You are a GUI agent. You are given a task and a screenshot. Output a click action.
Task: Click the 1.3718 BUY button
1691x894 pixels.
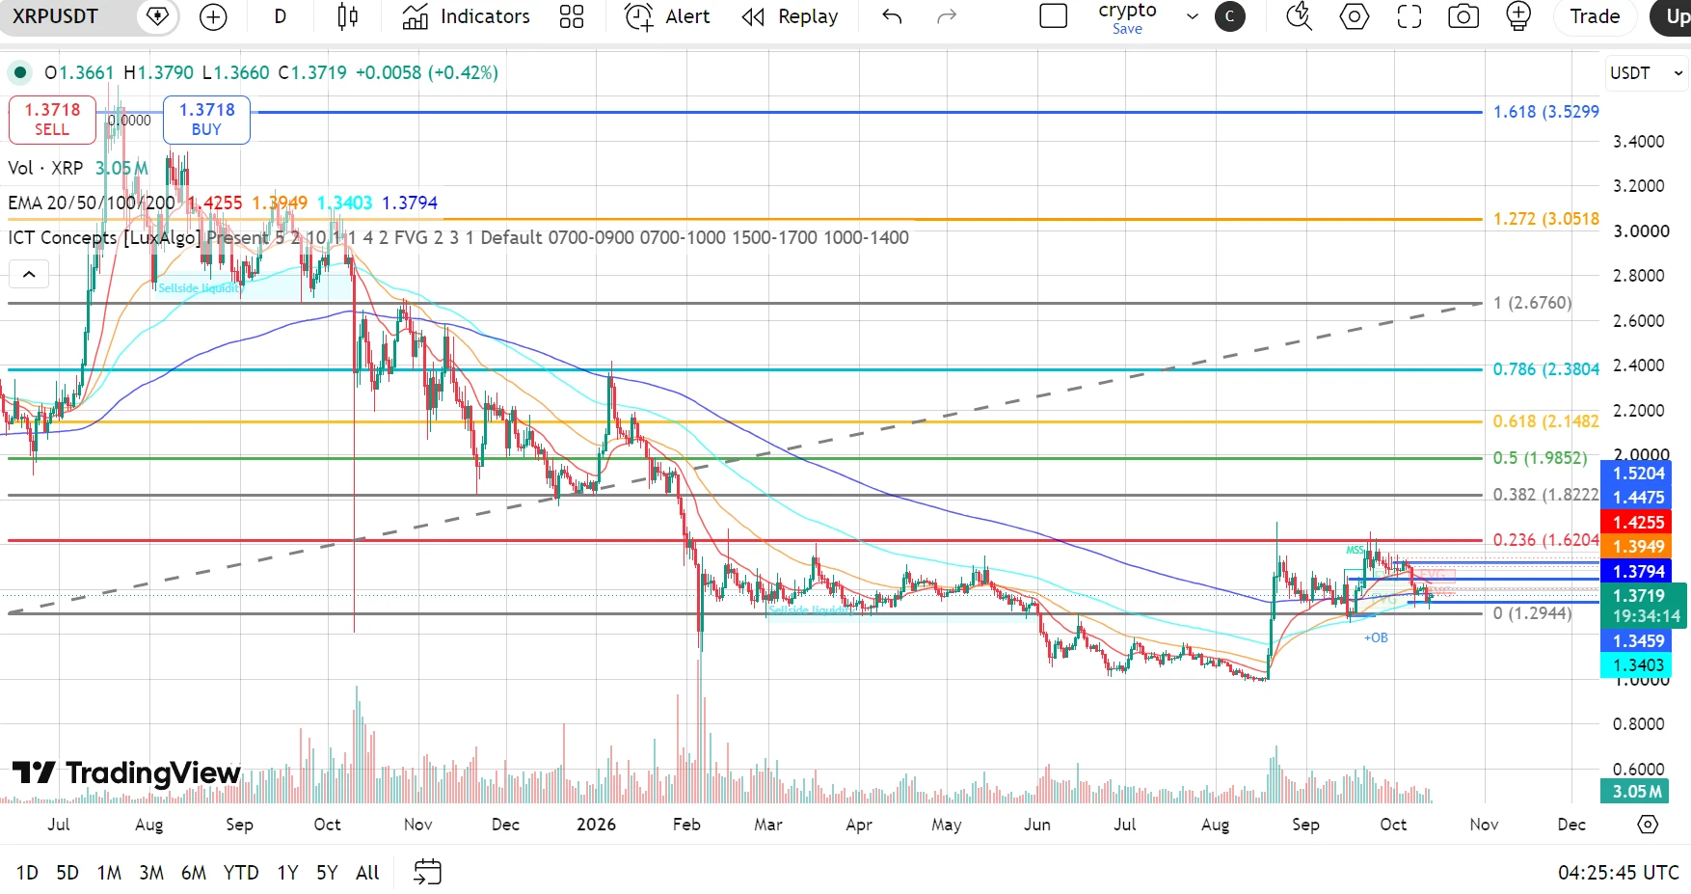206,120
